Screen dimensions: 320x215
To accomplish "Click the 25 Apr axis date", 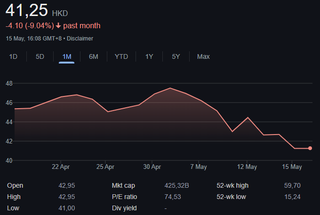I will 105,167.
